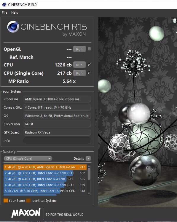Viewport: 177px width, 222px height.
Task: Select the Intel Core i7-4770K ranking entry
Action: 45,179
